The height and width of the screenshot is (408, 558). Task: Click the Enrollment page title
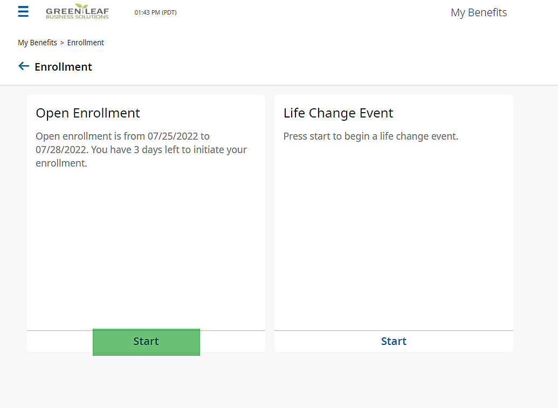(63, 67)
